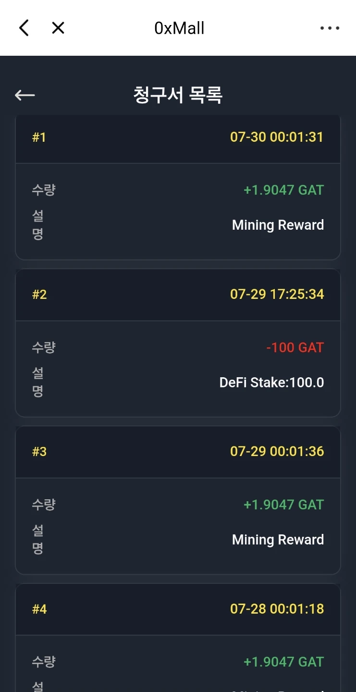356x692 pixels.
Task: Select the +1.9047 GAT amount in entry #1
Action: click(283, 190)
